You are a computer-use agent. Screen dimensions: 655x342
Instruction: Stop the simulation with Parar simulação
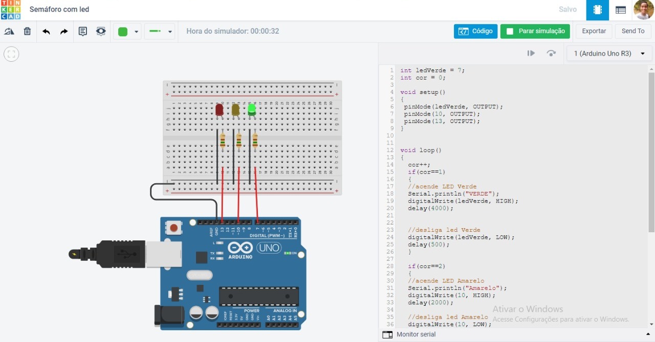pos(535,31)
